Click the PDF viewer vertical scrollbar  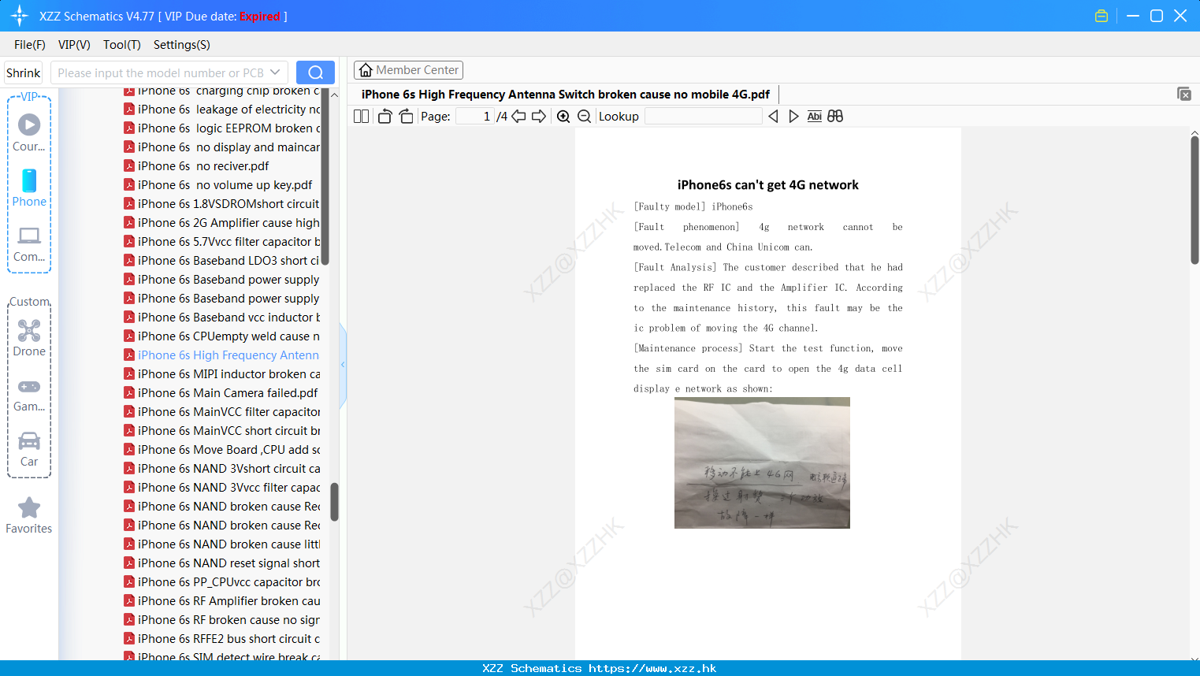tap(1194, 201)
